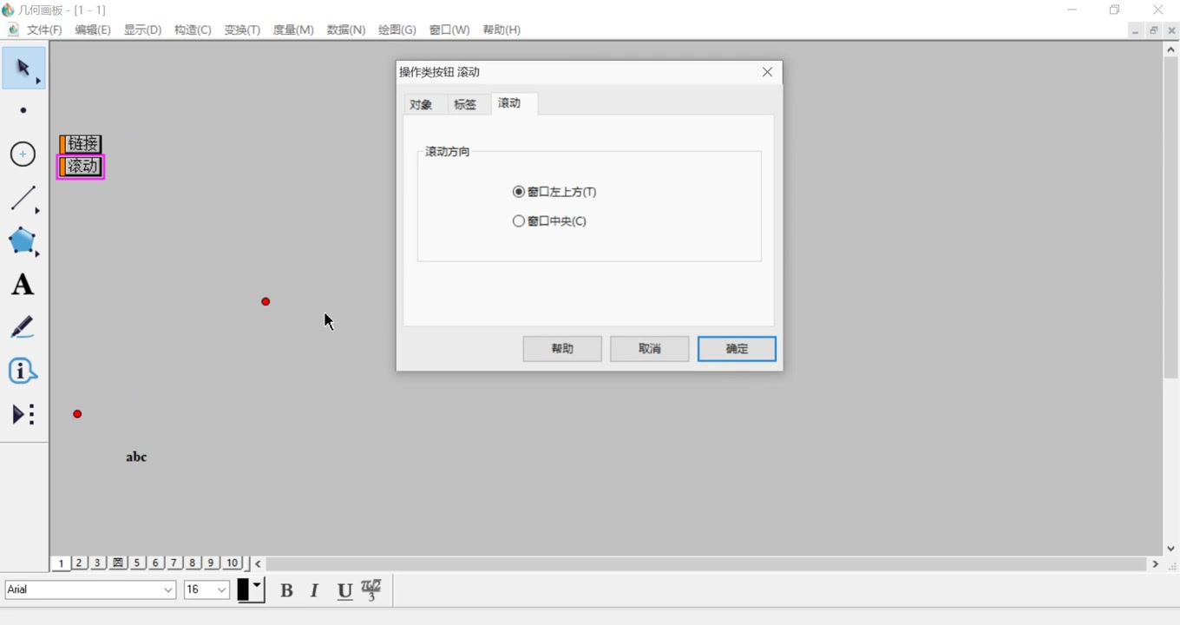Viewport: 1180px width, 625px height.
Task: Open the custom tools icon
Action: (22, 414)
